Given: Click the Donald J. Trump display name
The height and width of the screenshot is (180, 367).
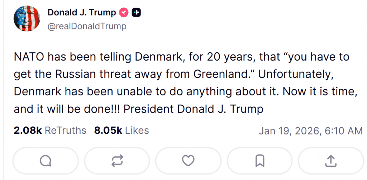Looking at the screenshot, I should point(82,13).
